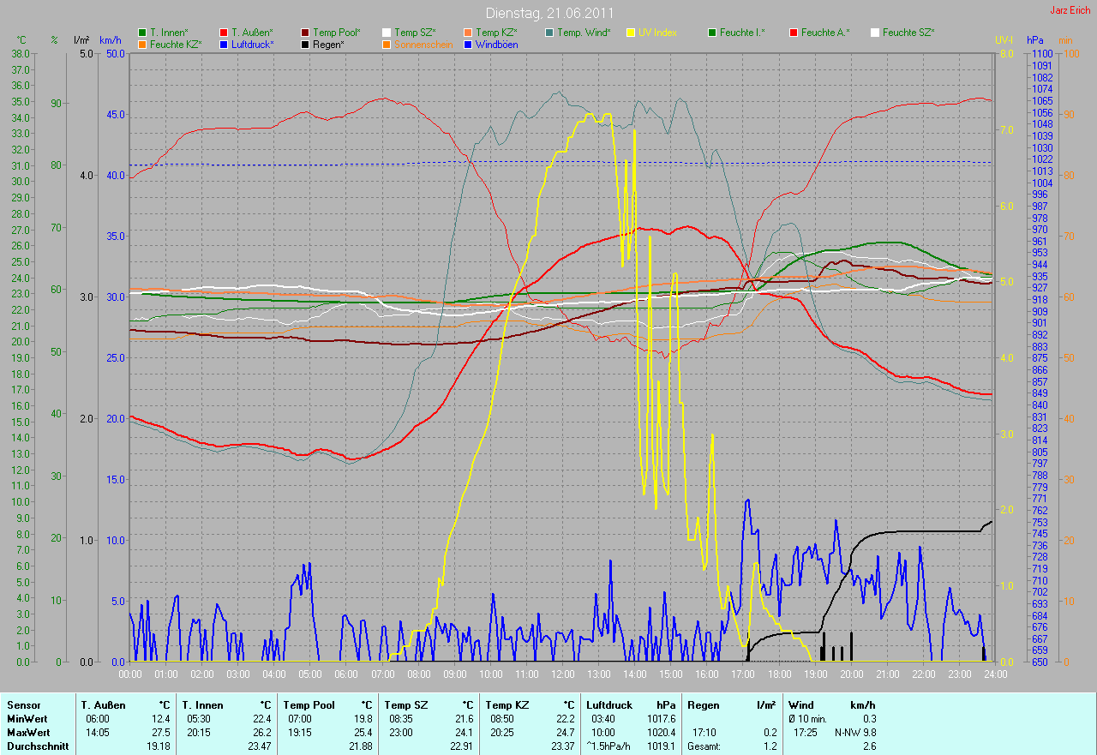Screen dimensions: 1097x755
Task: Click the 'Temp KZ' table column header
Action: (x=507, y=705)
